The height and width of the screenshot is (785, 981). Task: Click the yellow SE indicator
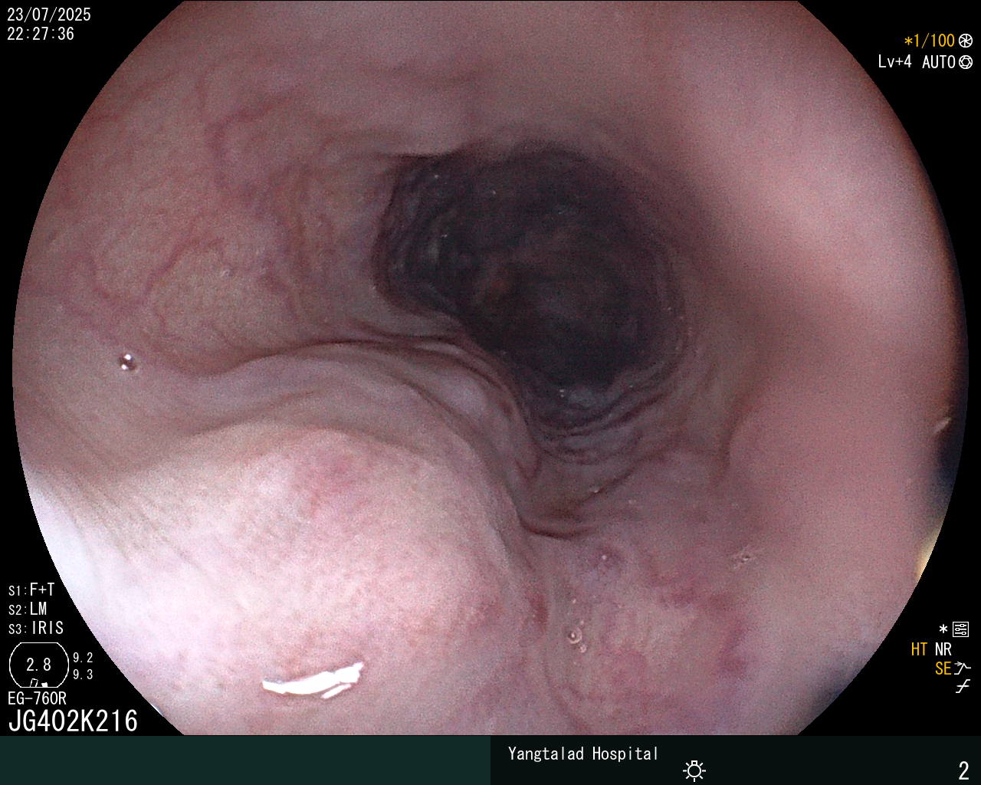pyautogui.click(x=943, y=669)
